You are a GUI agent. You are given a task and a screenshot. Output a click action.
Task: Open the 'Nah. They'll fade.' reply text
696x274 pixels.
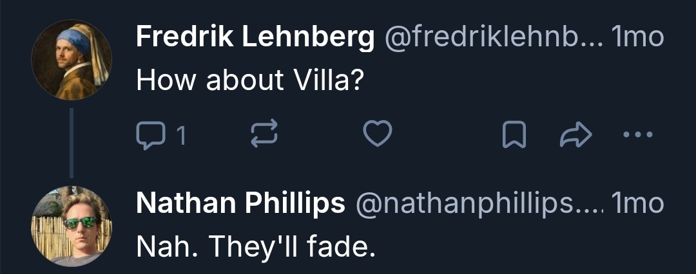(255, 245)
